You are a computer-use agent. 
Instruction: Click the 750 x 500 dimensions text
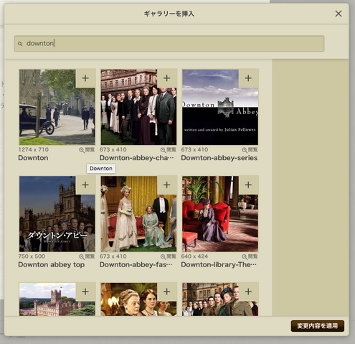coord(32,256)
